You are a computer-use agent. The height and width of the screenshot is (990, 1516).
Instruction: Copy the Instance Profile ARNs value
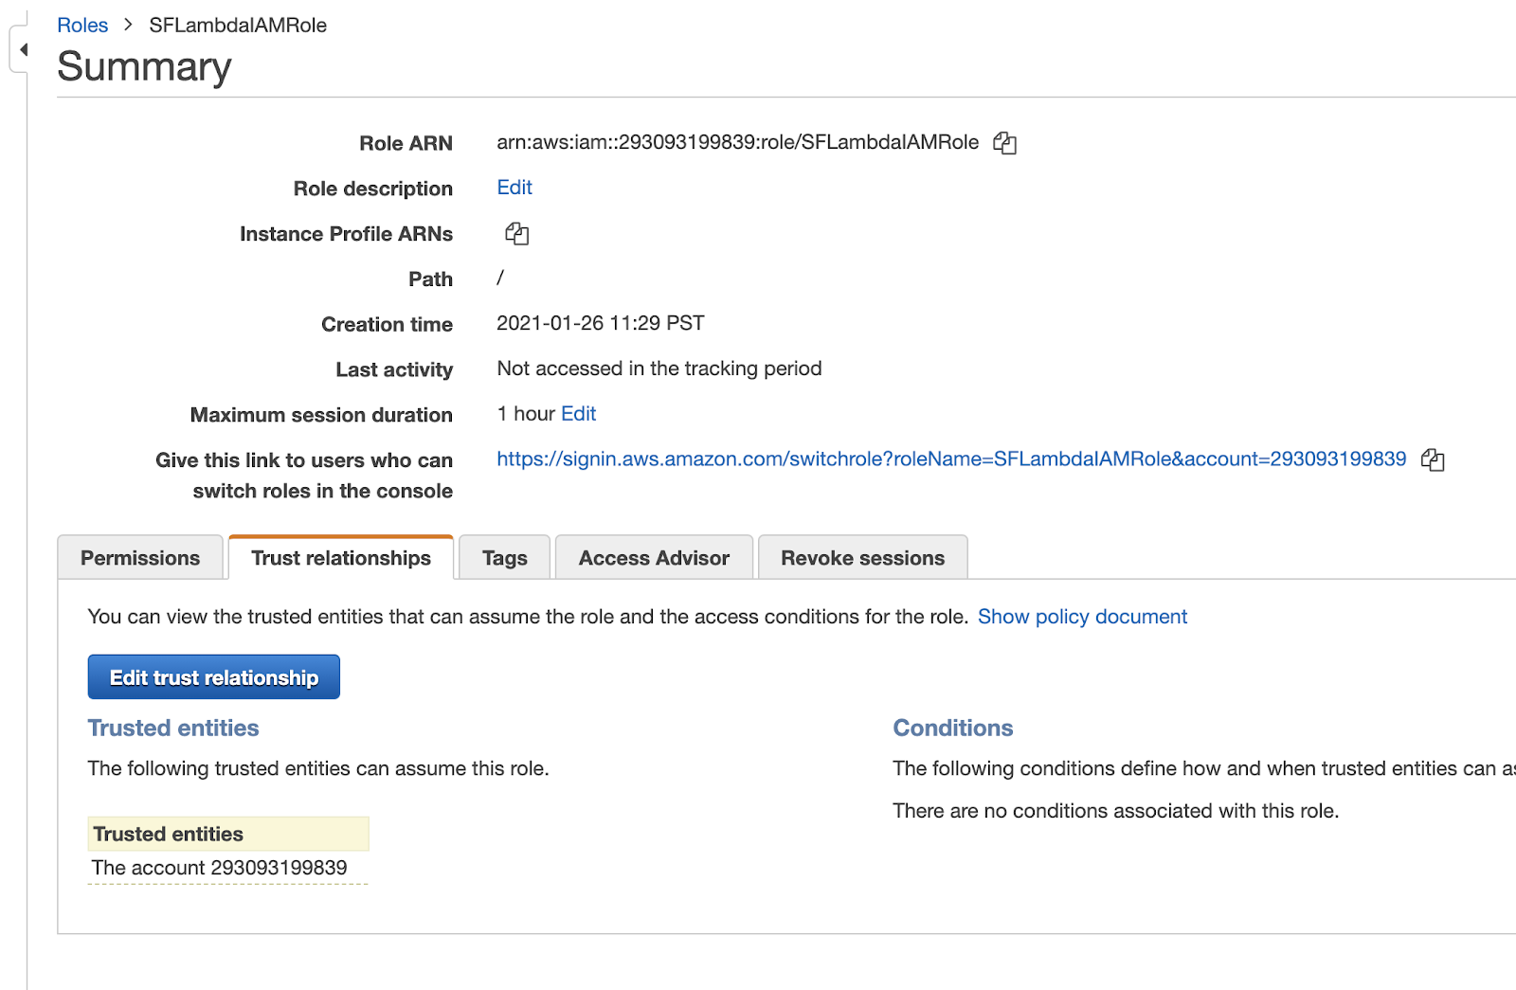516,234
